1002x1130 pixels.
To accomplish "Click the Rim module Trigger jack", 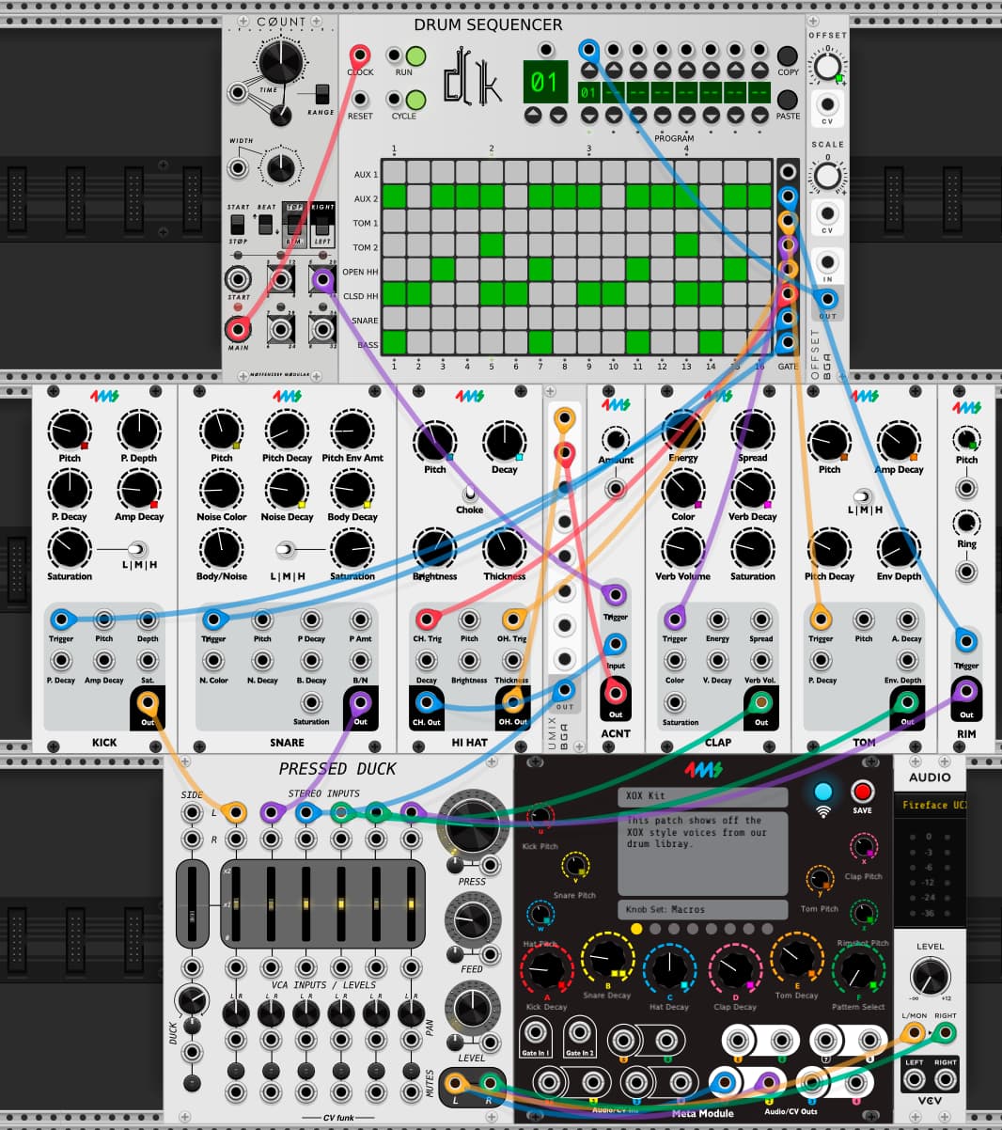I will (x=966, y=642).
